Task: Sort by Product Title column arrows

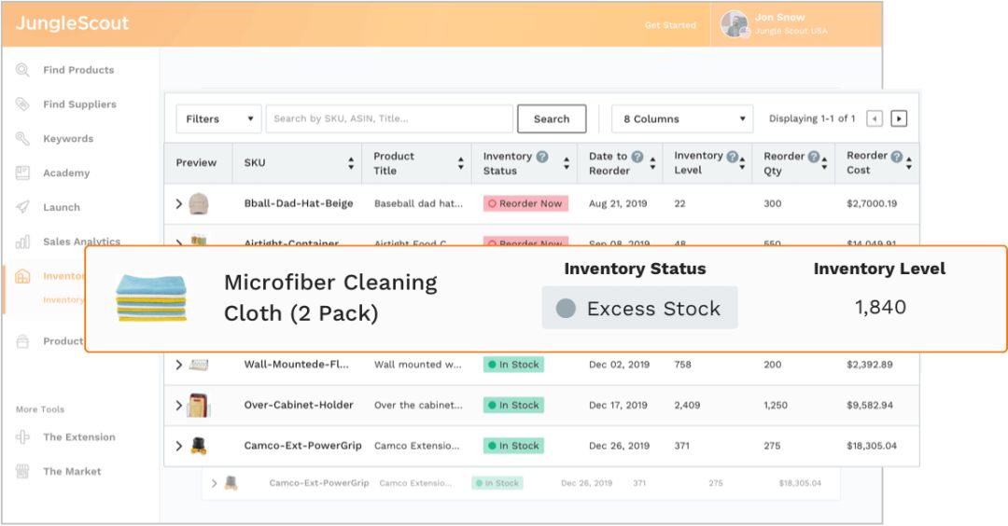Action: 461,163
